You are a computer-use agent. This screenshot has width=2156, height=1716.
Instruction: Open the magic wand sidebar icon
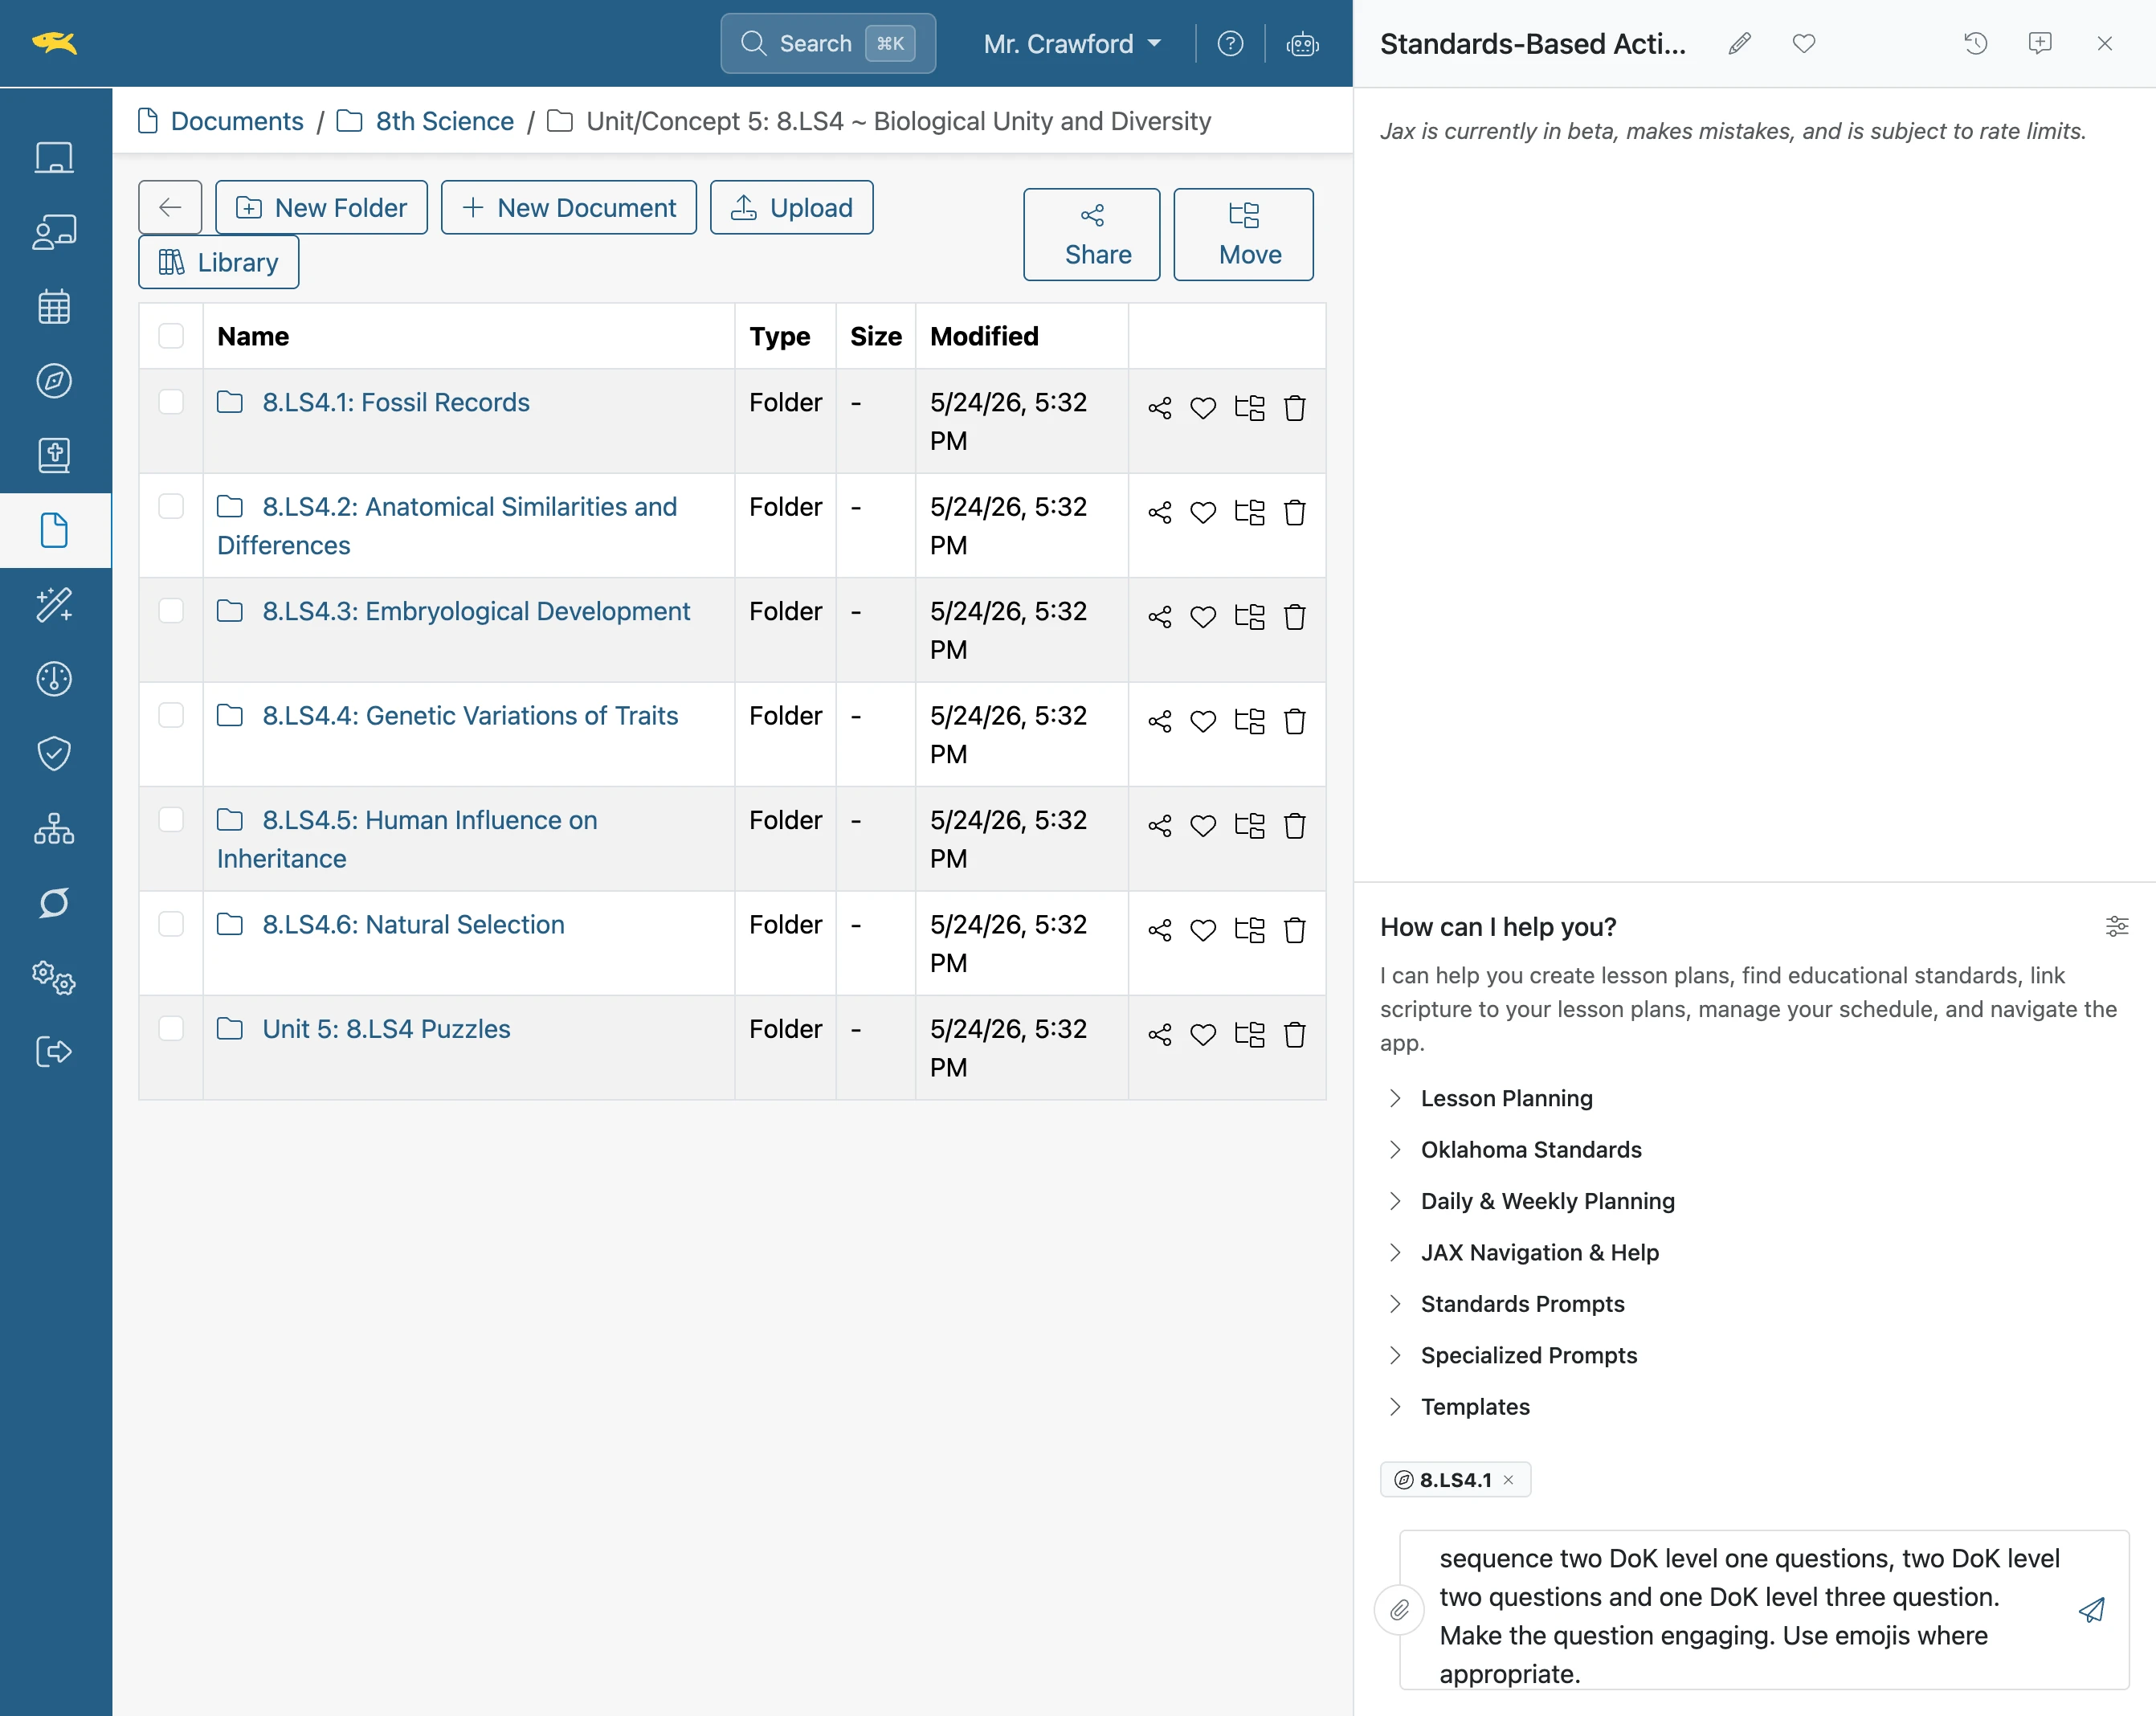click(x=54, y=604)
